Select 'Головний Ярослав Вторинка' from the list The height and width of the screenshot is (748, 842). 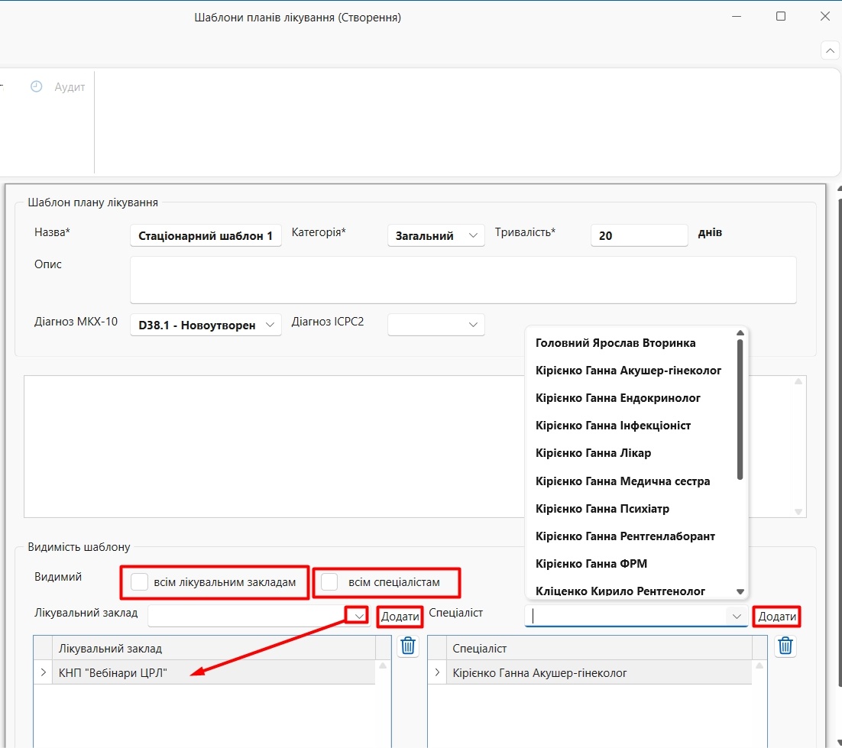pyautogui.click(x=615, y=343)
